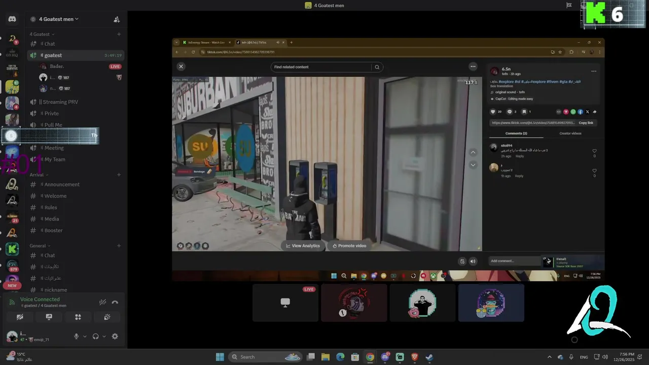Select Comments (2) tab in shared stream

(516, 133)
